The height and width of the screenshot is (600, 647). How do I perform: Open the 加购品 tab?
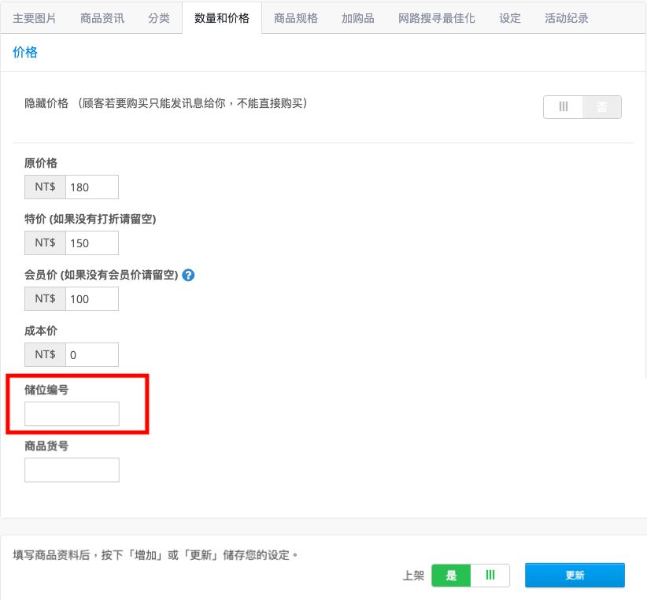(358, 18)
